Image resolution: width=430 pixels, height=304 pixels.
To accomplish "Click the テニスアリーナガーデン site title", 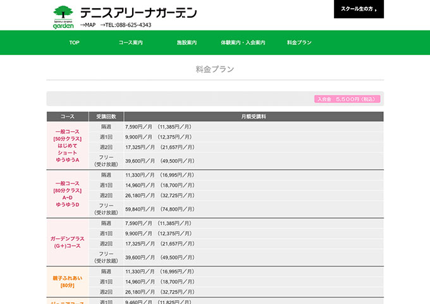I will pos(138,13).
